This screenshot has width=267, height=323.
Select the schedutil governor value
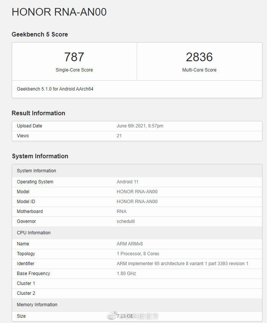(126, 221)
